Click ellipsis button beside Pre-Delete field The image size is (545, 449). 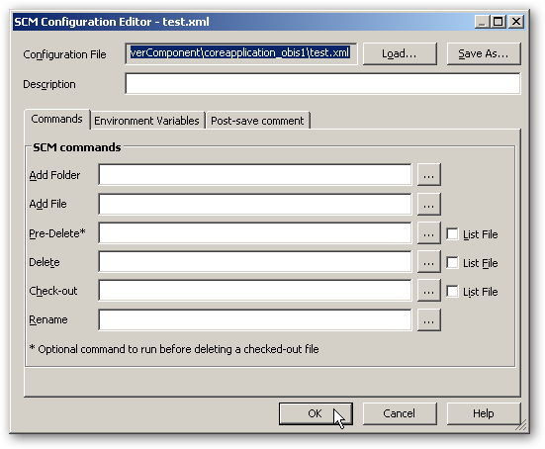(x=429, y=233)
